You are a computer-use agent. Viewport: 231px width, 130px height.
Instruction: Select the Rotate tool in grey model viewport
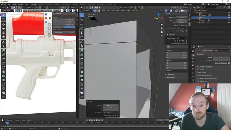(x=82, y=28)
